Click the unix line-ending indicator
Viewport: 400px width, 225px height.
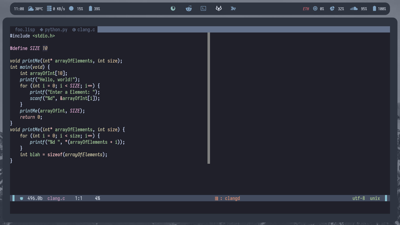tap(375, 198)
